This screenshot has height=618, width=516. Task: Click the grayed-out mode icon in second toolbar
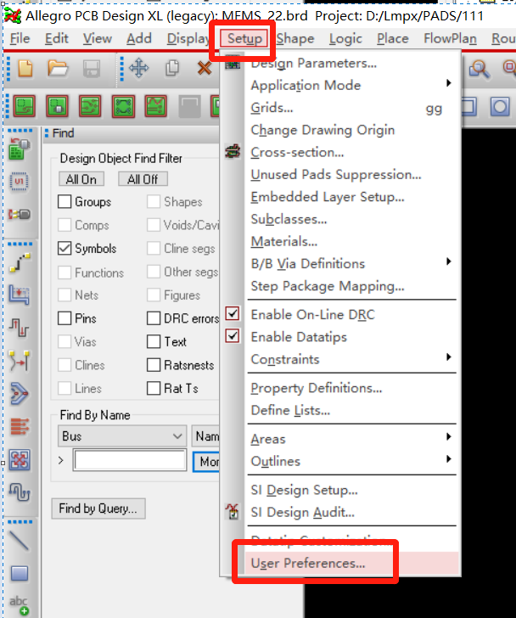tap(190, 107)
